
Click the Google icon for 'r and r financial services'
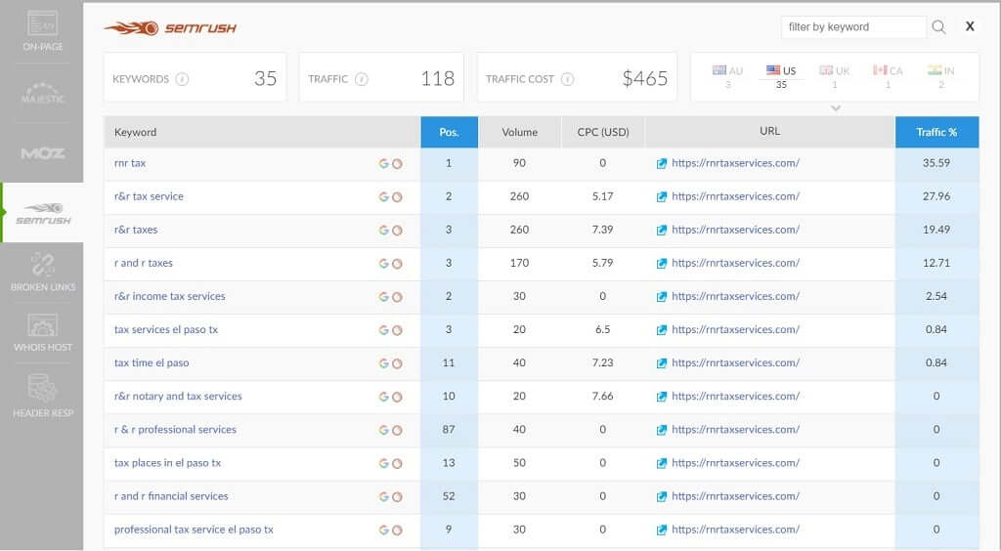[383, 497]
